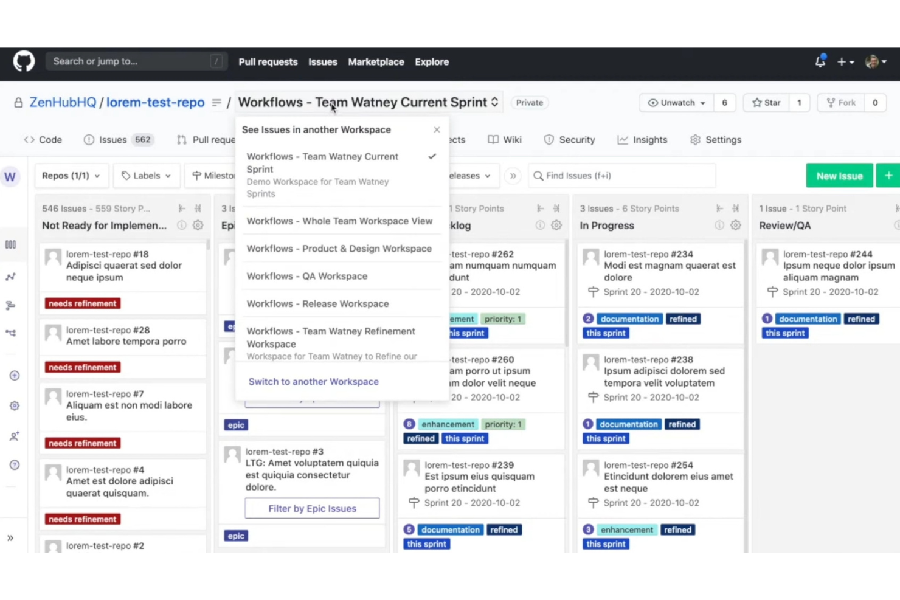Select Workflows - Product & Design Workspace
This screenshot has height=600, width=900.
click(341, 249)
